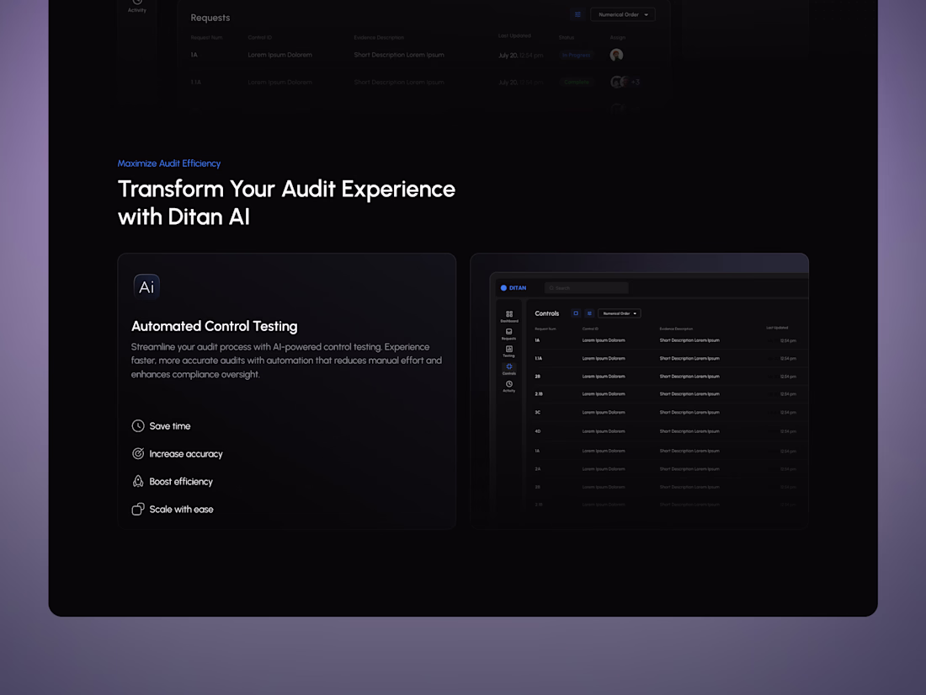Screen dimensions: 926x695
Task: Select row 4D in the Controls table
Action: (668, 431)
